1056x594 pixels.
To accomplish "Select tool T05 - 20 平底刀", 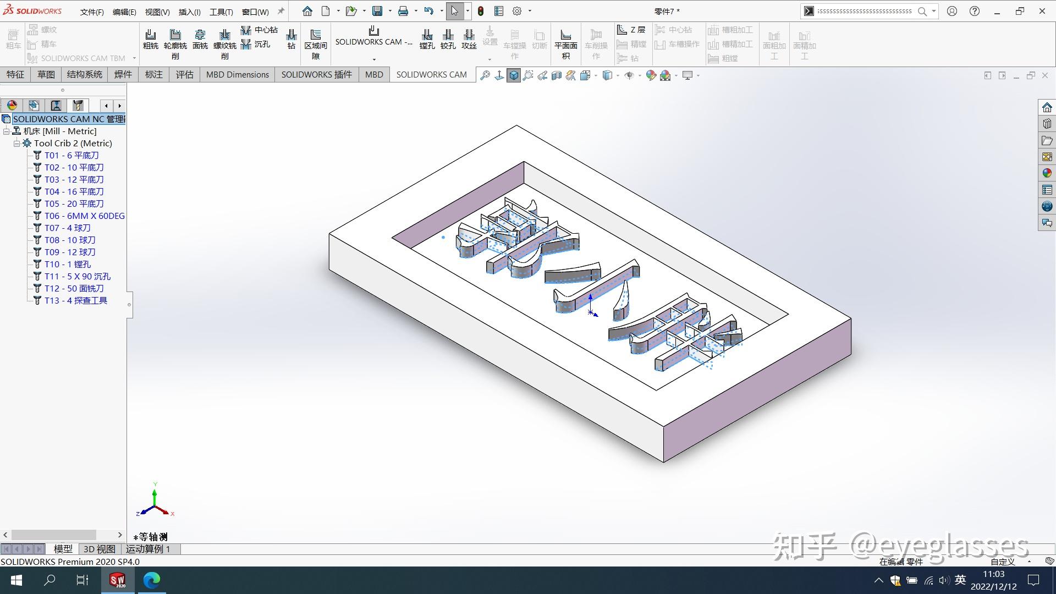I will (74, 204).
